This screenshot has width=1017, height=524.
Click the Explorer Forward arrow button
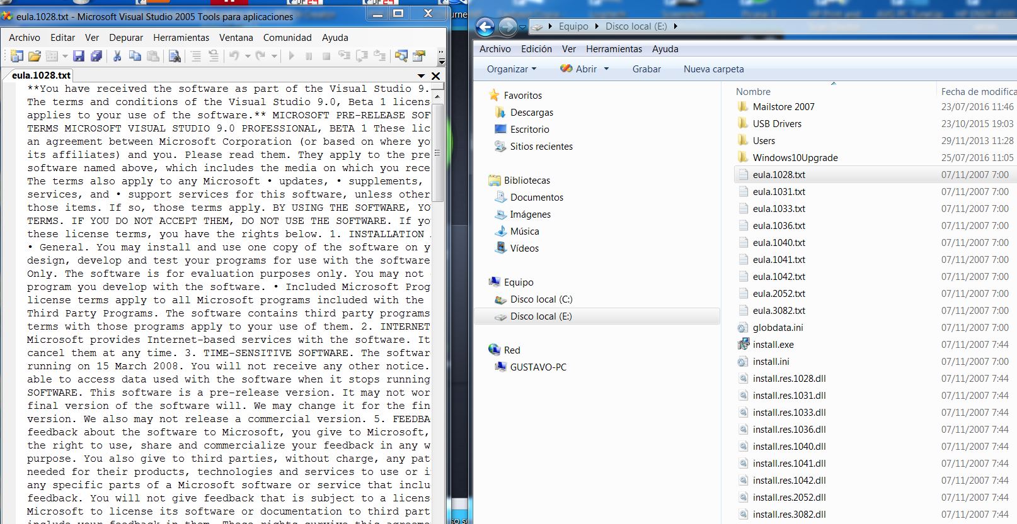507,26
